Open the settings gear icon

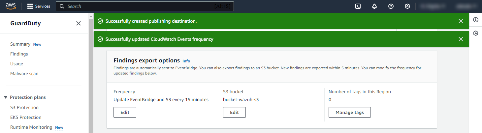[407, 6]
